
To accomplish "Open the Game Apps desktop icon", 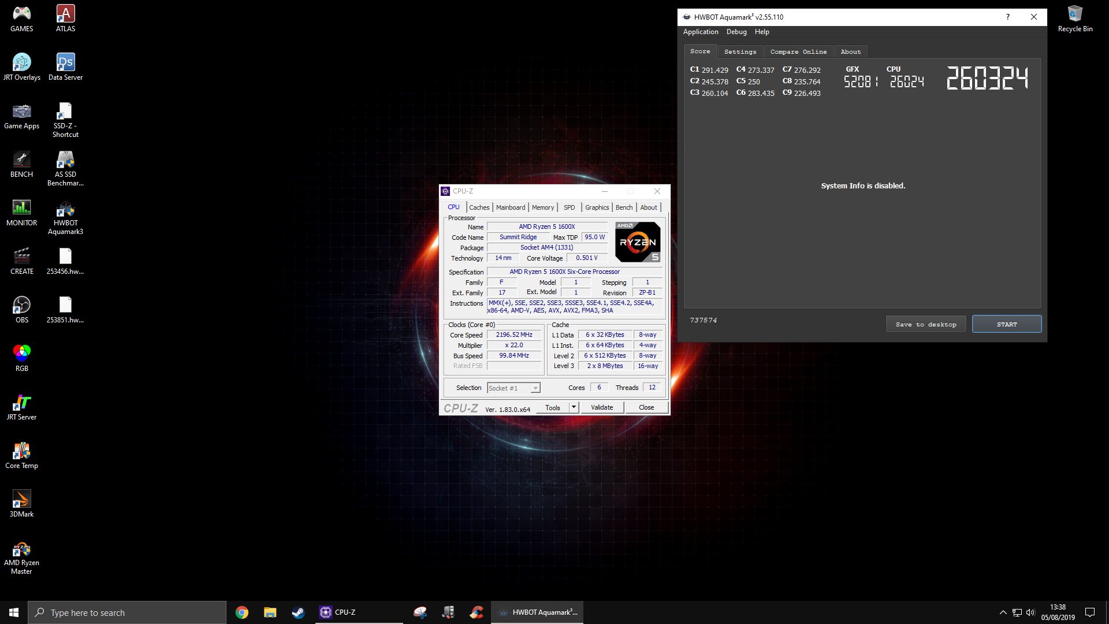I will point(22,116).
